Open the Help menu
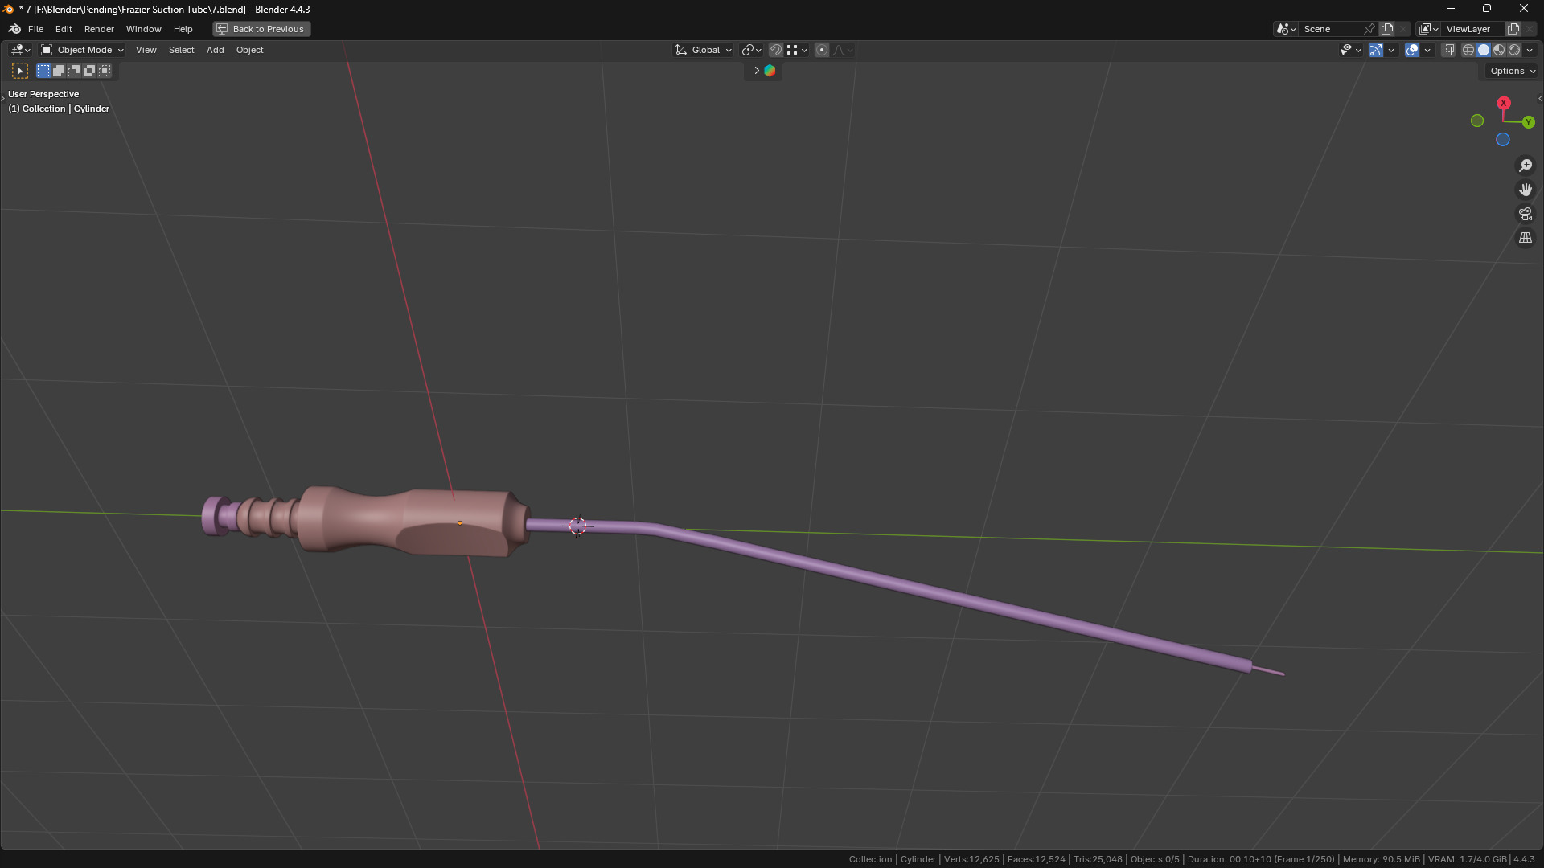Image resolution: width=1544 pixels, height=868 pixels. point(183,29)
